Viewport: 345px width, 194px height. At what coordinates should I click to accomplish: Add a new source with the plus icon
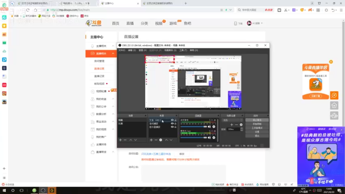pos(151,140)
